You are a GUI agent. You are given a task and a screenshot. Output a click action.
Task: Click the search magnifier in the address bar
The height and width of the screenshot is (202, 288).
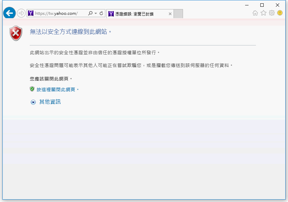(90, 13)
